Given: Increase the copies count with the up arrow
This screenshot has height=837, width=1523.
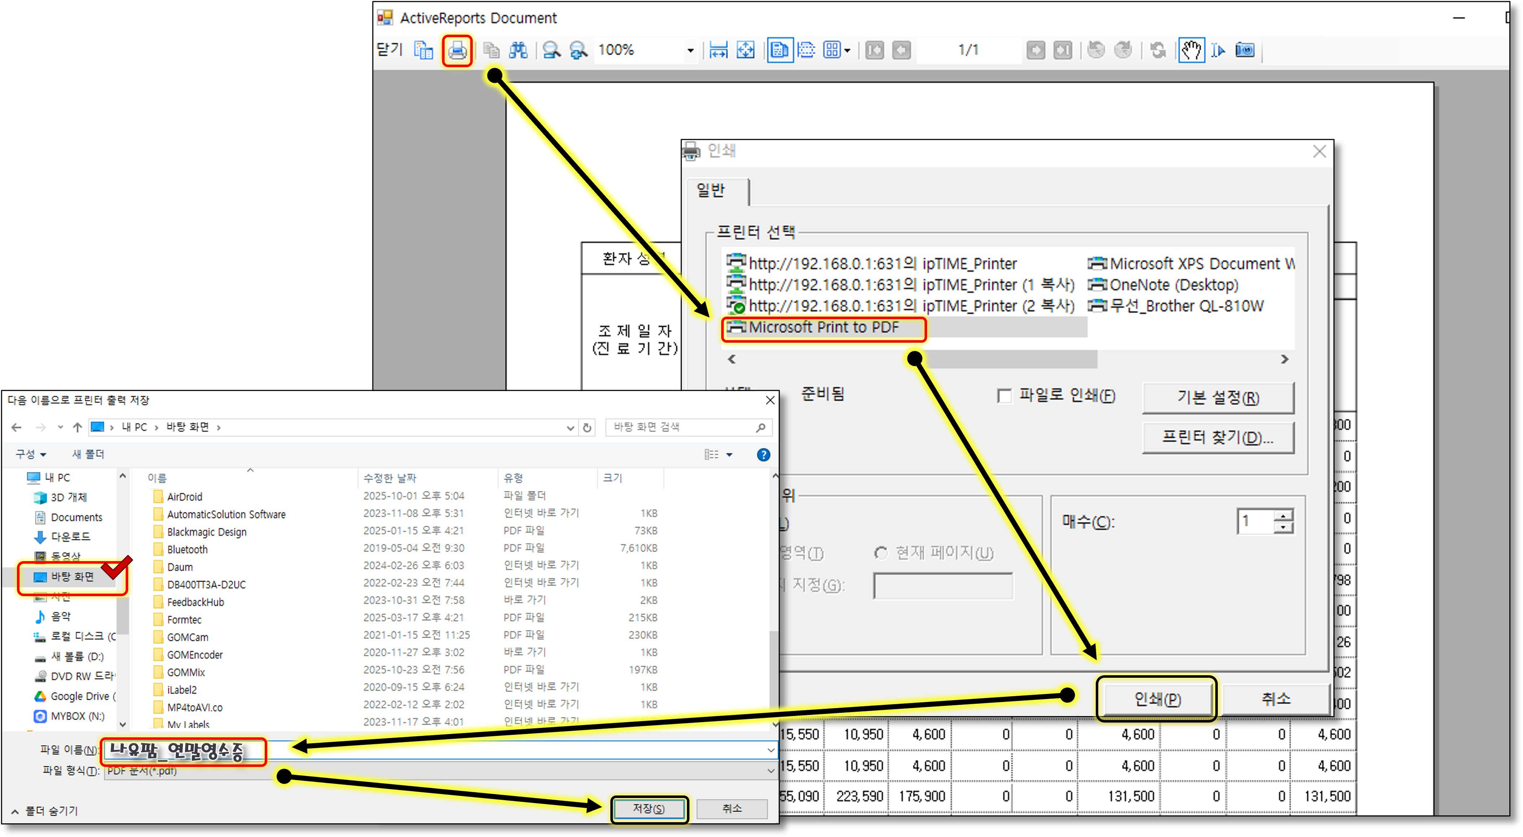Looking at the screenshot, I should 1283,516.
